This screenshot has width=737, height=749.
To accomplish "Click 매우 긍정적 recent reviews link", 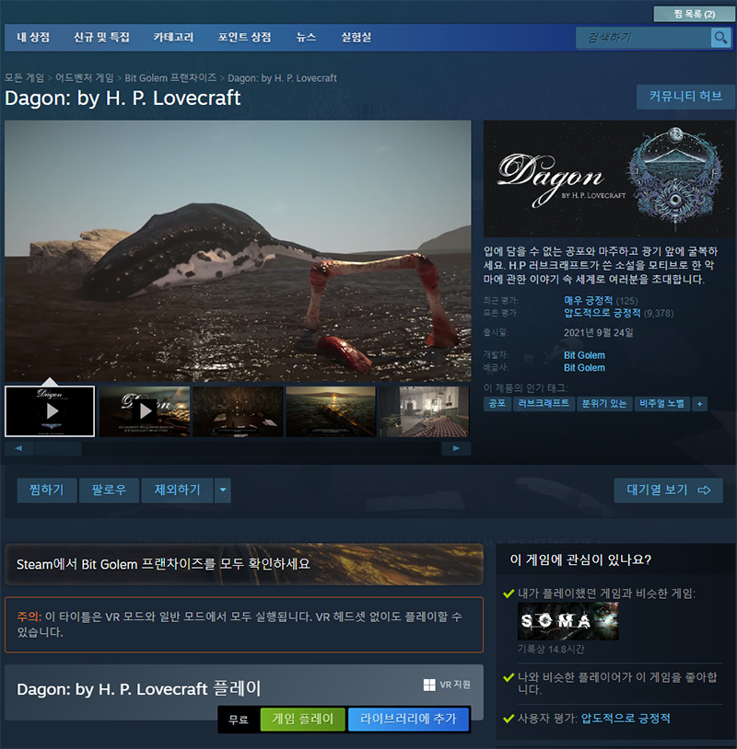I will (589, 301).
